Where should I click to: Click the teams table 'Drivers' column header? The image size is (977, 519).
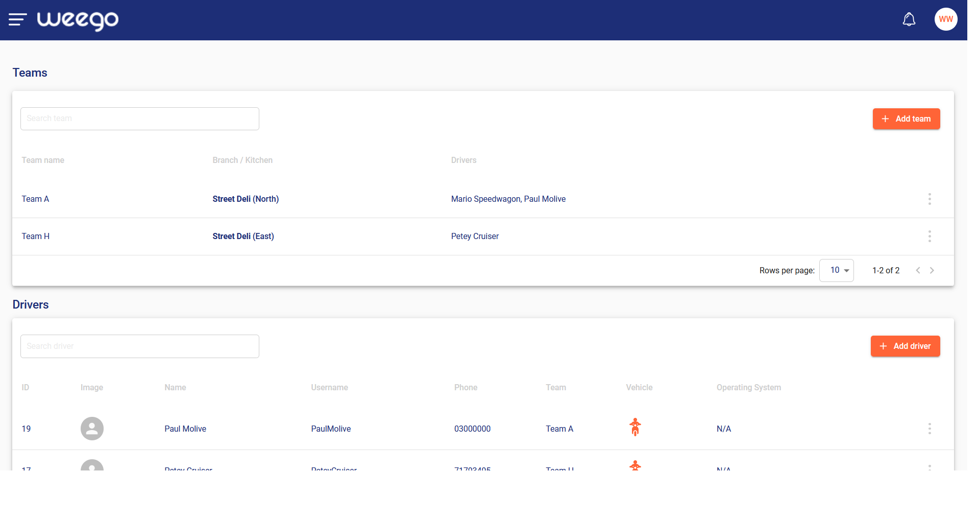(463, 160)
